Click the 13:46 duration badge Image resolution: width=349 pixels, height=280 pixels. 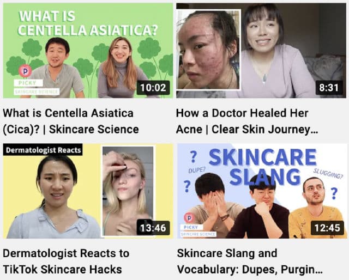tap(153, 228)
